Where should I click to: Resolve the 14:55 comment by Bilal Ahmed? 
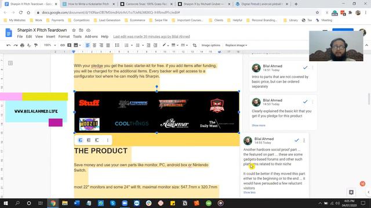[297, 140]
